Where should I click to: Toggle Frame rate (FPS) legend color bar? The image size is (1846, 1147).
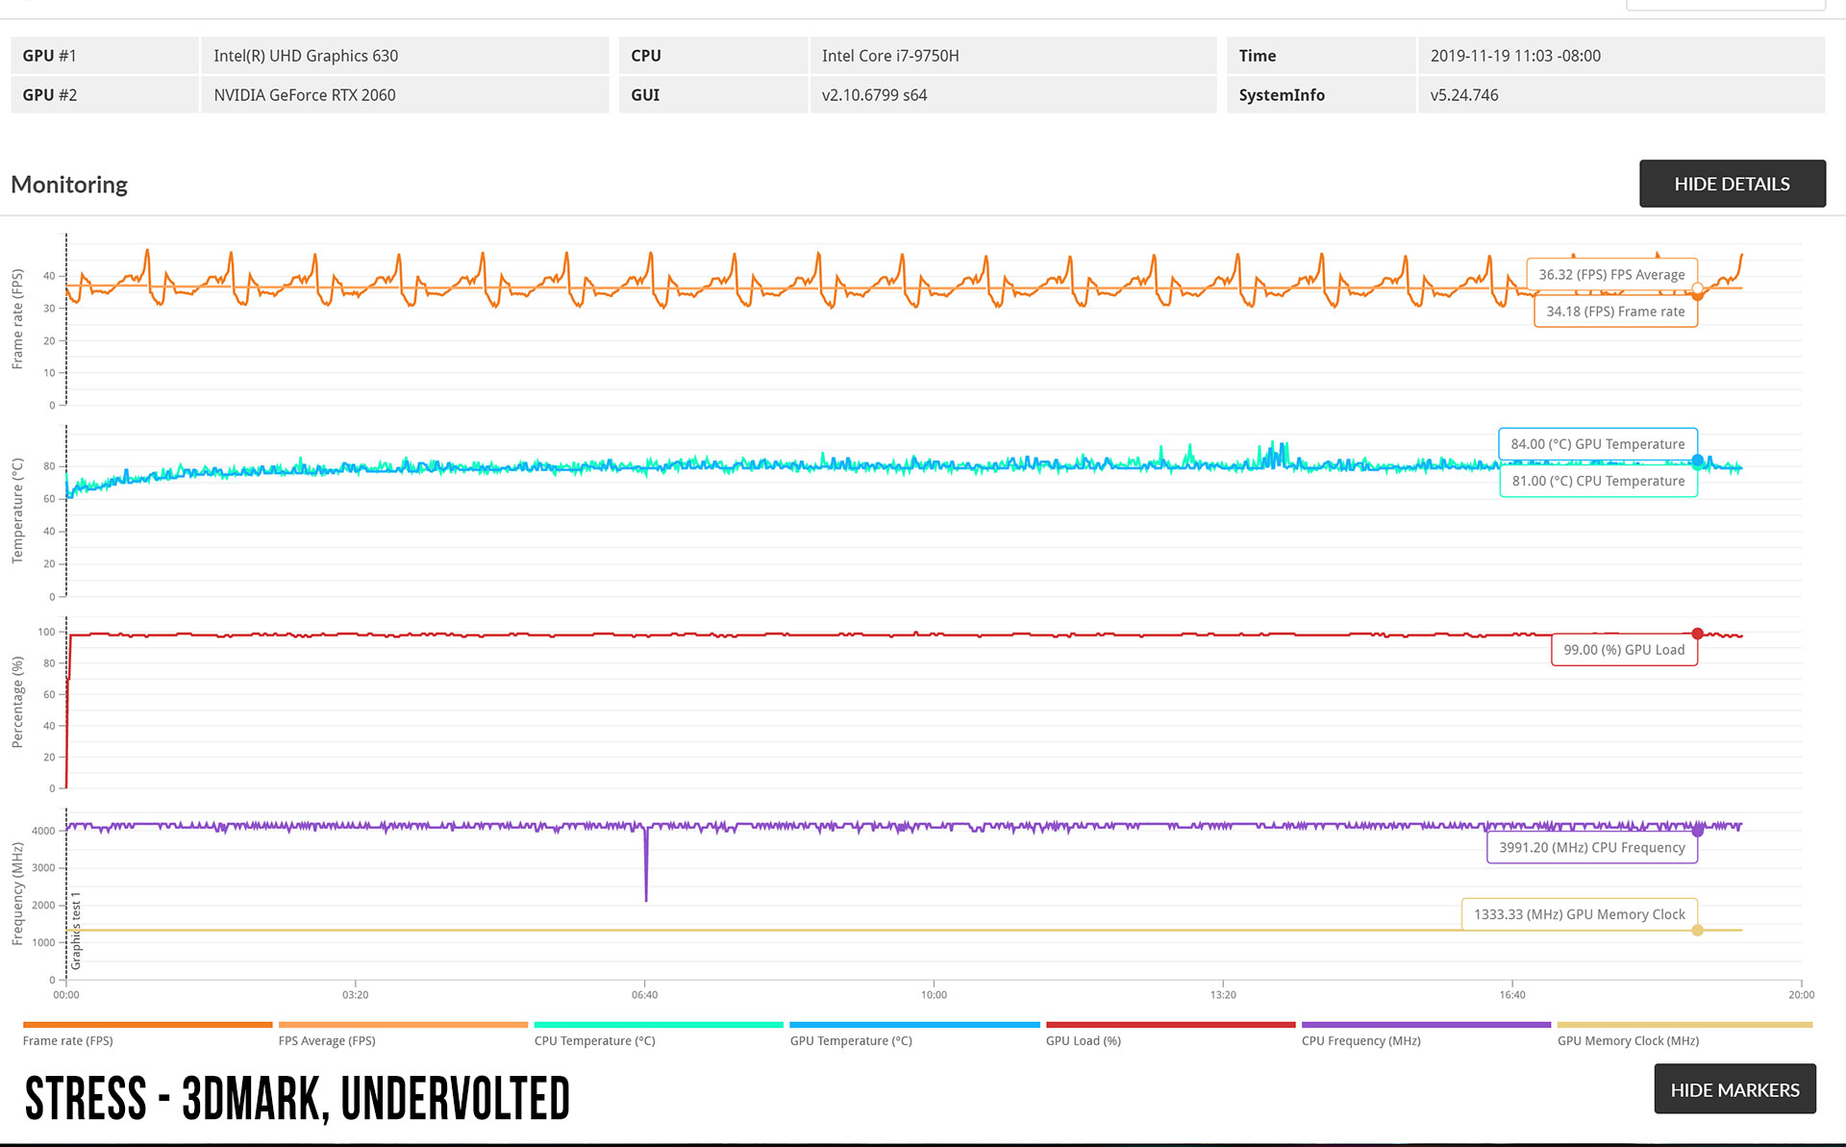coord(148,1025)
